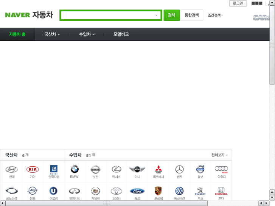Choose the Porsche (포르쉐) crest logo
The height and width of the screenshot is (206, 275).
[x=158, y=191]
